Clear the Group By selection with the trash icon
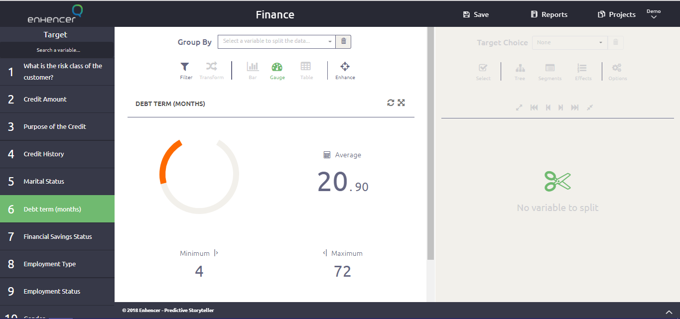The image size is (680, 319). 344,41
